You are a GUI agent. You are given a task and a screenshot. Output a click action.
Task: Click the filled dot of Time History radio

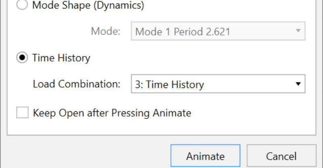[21, 58]
